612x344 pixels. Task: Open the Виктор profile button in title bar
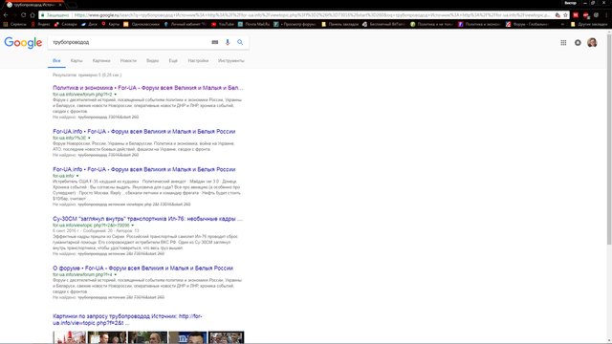click(x=570, y=3)
